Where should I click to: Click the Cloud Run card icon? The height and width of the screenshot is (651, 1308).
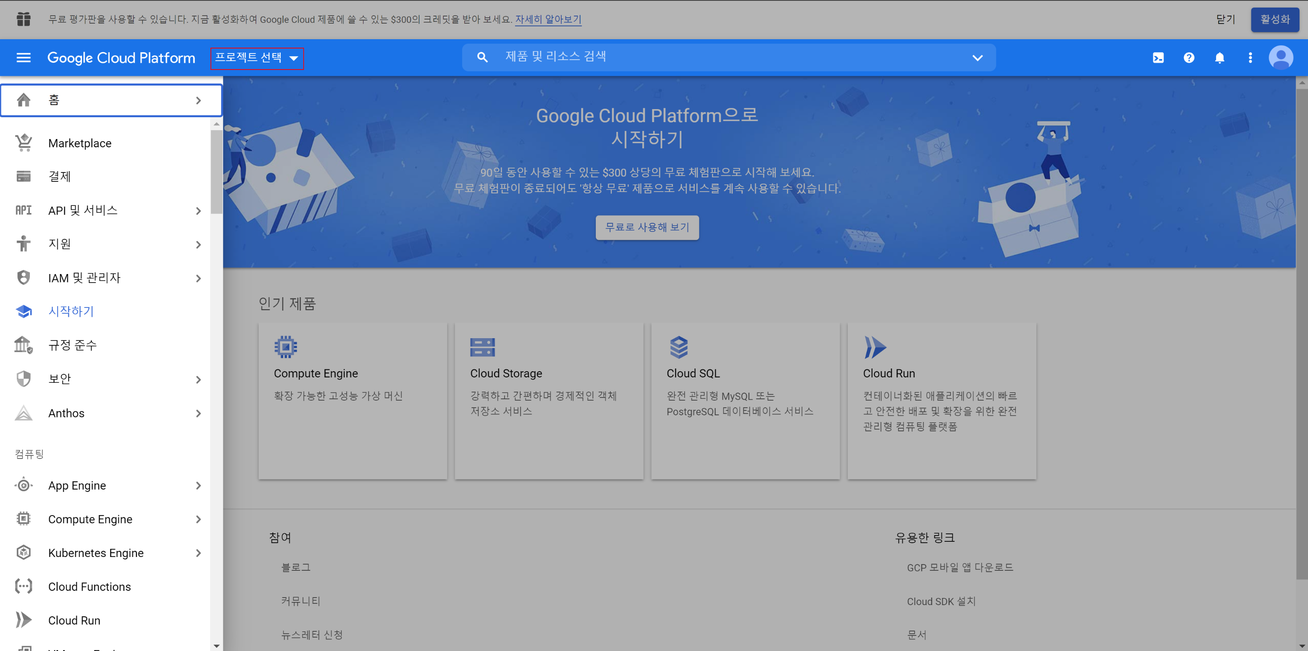875,347
